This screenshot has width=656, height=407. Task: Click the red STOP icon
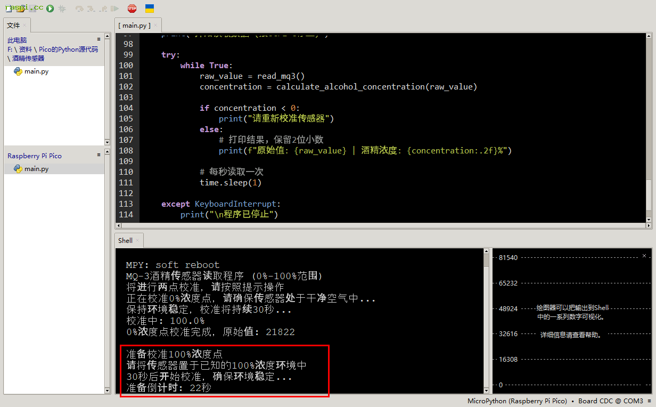pyautogui.click(x=132, y=9)
